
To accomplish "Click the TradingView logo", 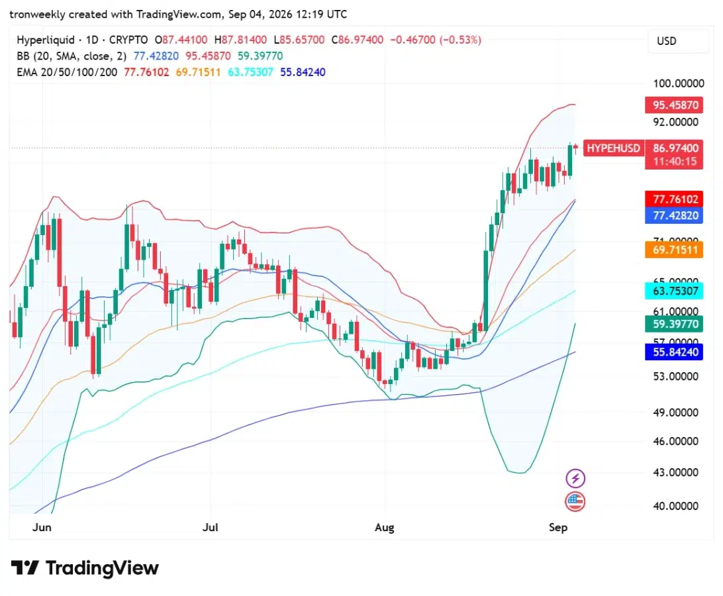I will click(x=85, y=568).
